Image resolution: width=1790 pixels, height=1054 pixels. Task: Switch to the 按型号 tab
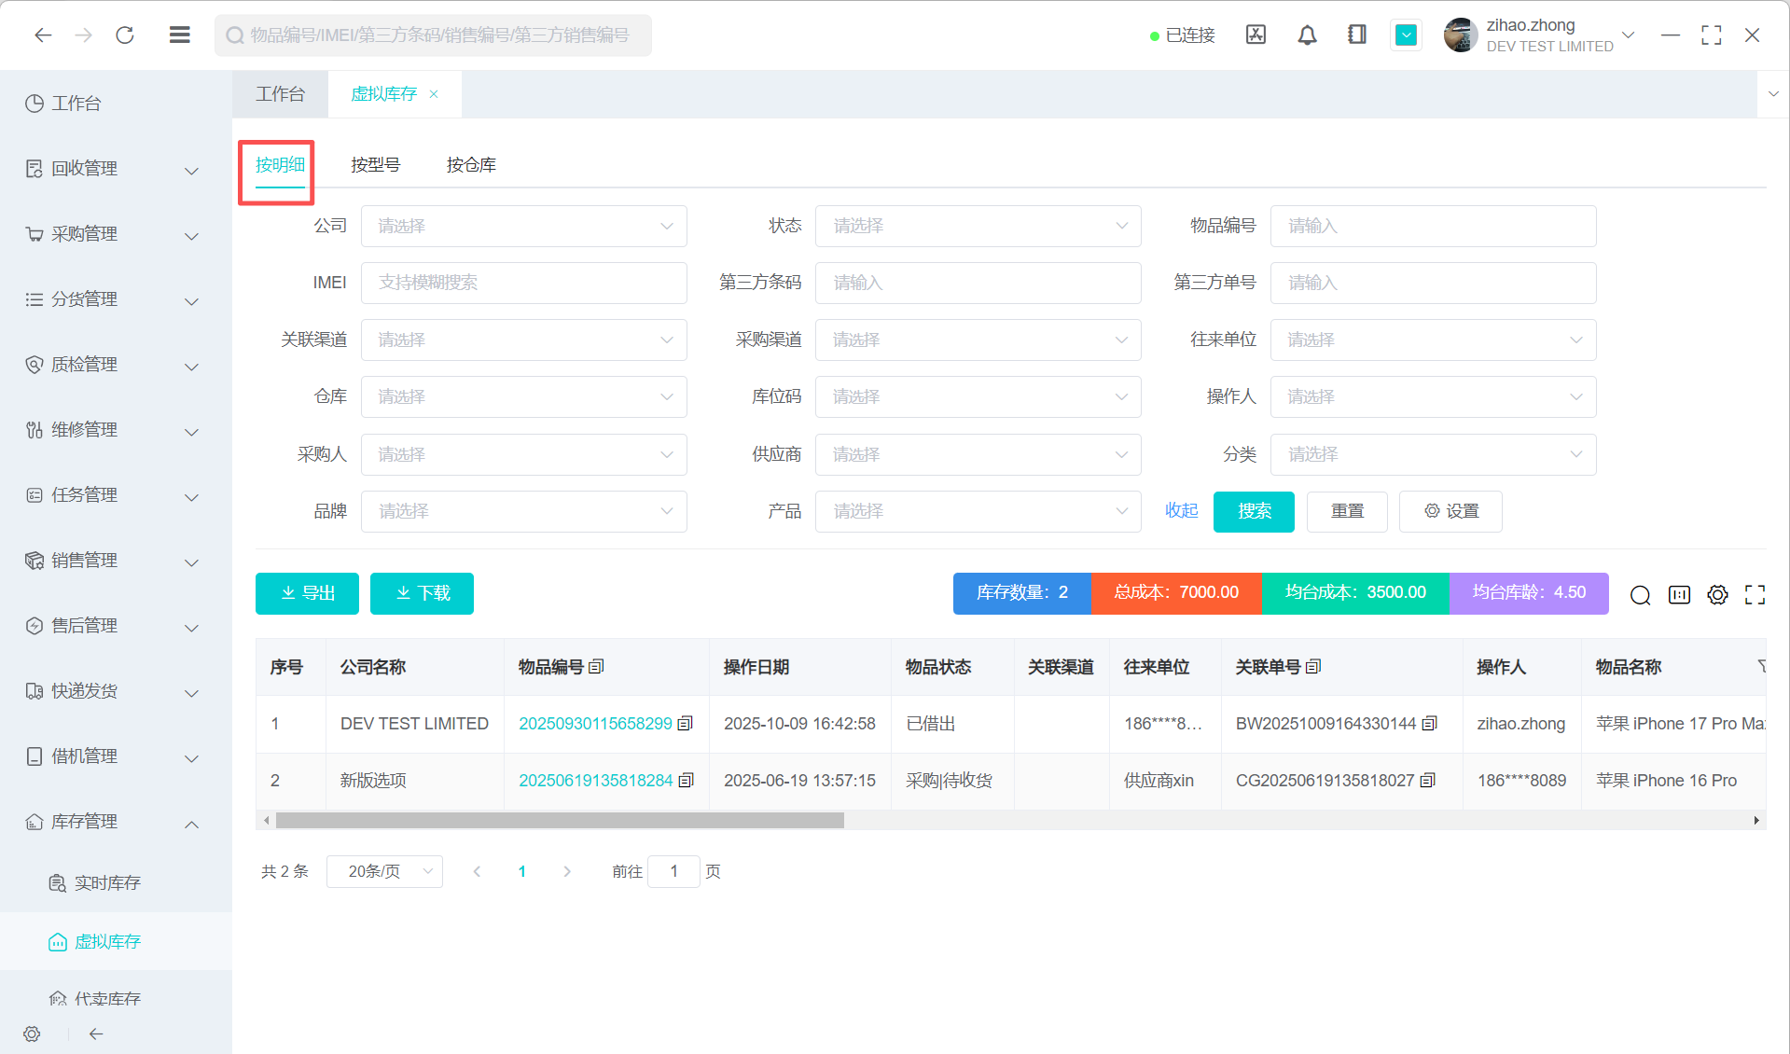375,165
